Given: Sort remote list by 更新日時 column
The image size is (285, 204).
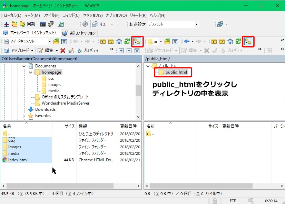Looking at the screenshot, I should click(246, 126).
